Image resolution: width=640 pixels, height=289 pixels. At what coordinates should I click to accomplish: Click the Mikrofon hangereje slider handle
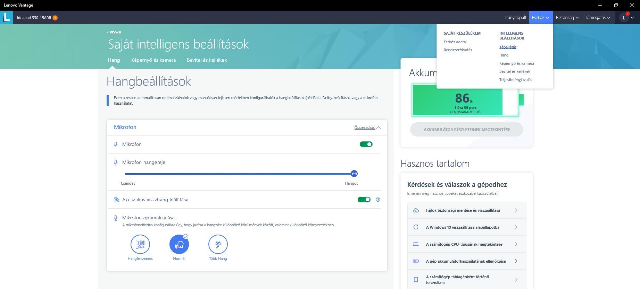coord(354,174)
